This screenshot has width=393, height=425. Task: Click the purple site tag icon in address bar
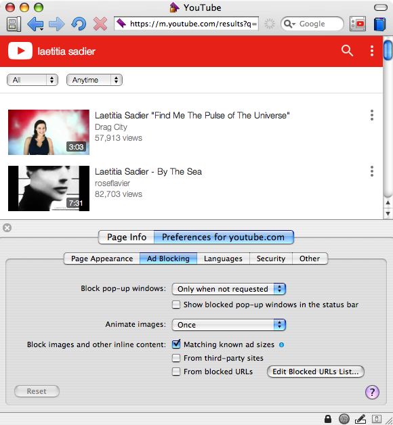click(121, 24)
